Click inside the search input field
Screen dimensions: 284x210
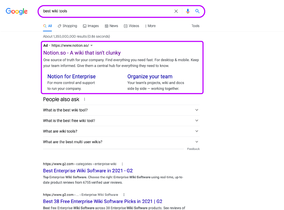[108, 11]
